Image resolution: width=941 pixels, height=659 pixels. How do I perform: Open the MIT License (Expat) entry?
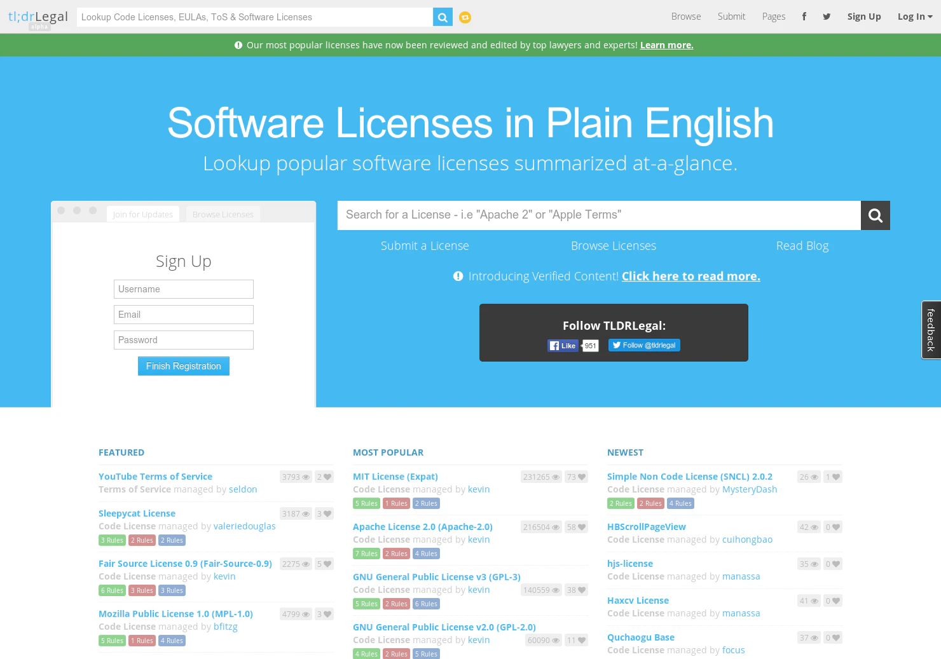pyautogui.click(x=395, y=477)
